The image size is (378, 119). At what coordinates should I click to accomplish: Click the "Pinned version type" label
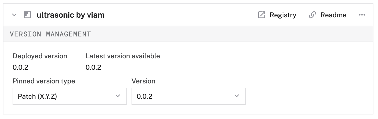(x=44, y=81)
